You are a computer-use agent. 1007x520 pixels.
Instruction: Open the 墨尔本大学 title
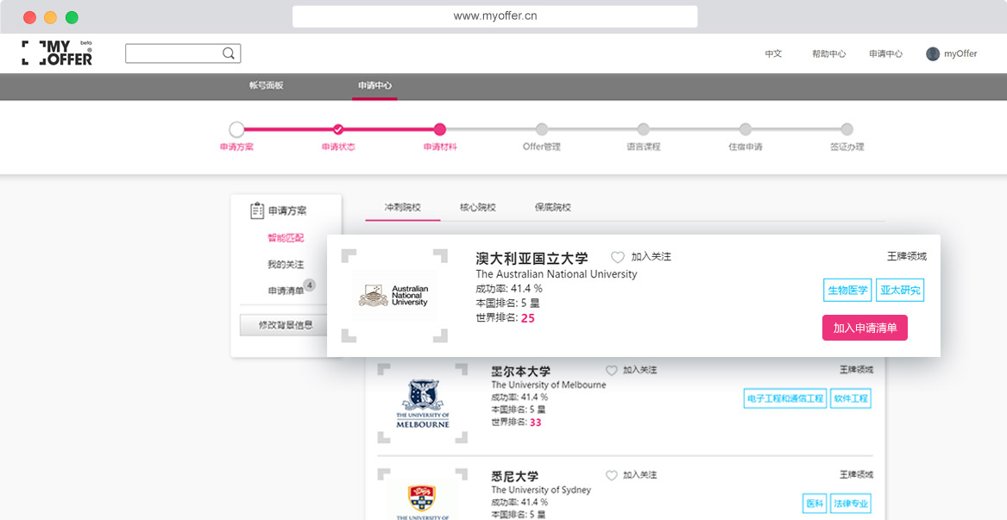pyautogui.click(x=521, y=372)
